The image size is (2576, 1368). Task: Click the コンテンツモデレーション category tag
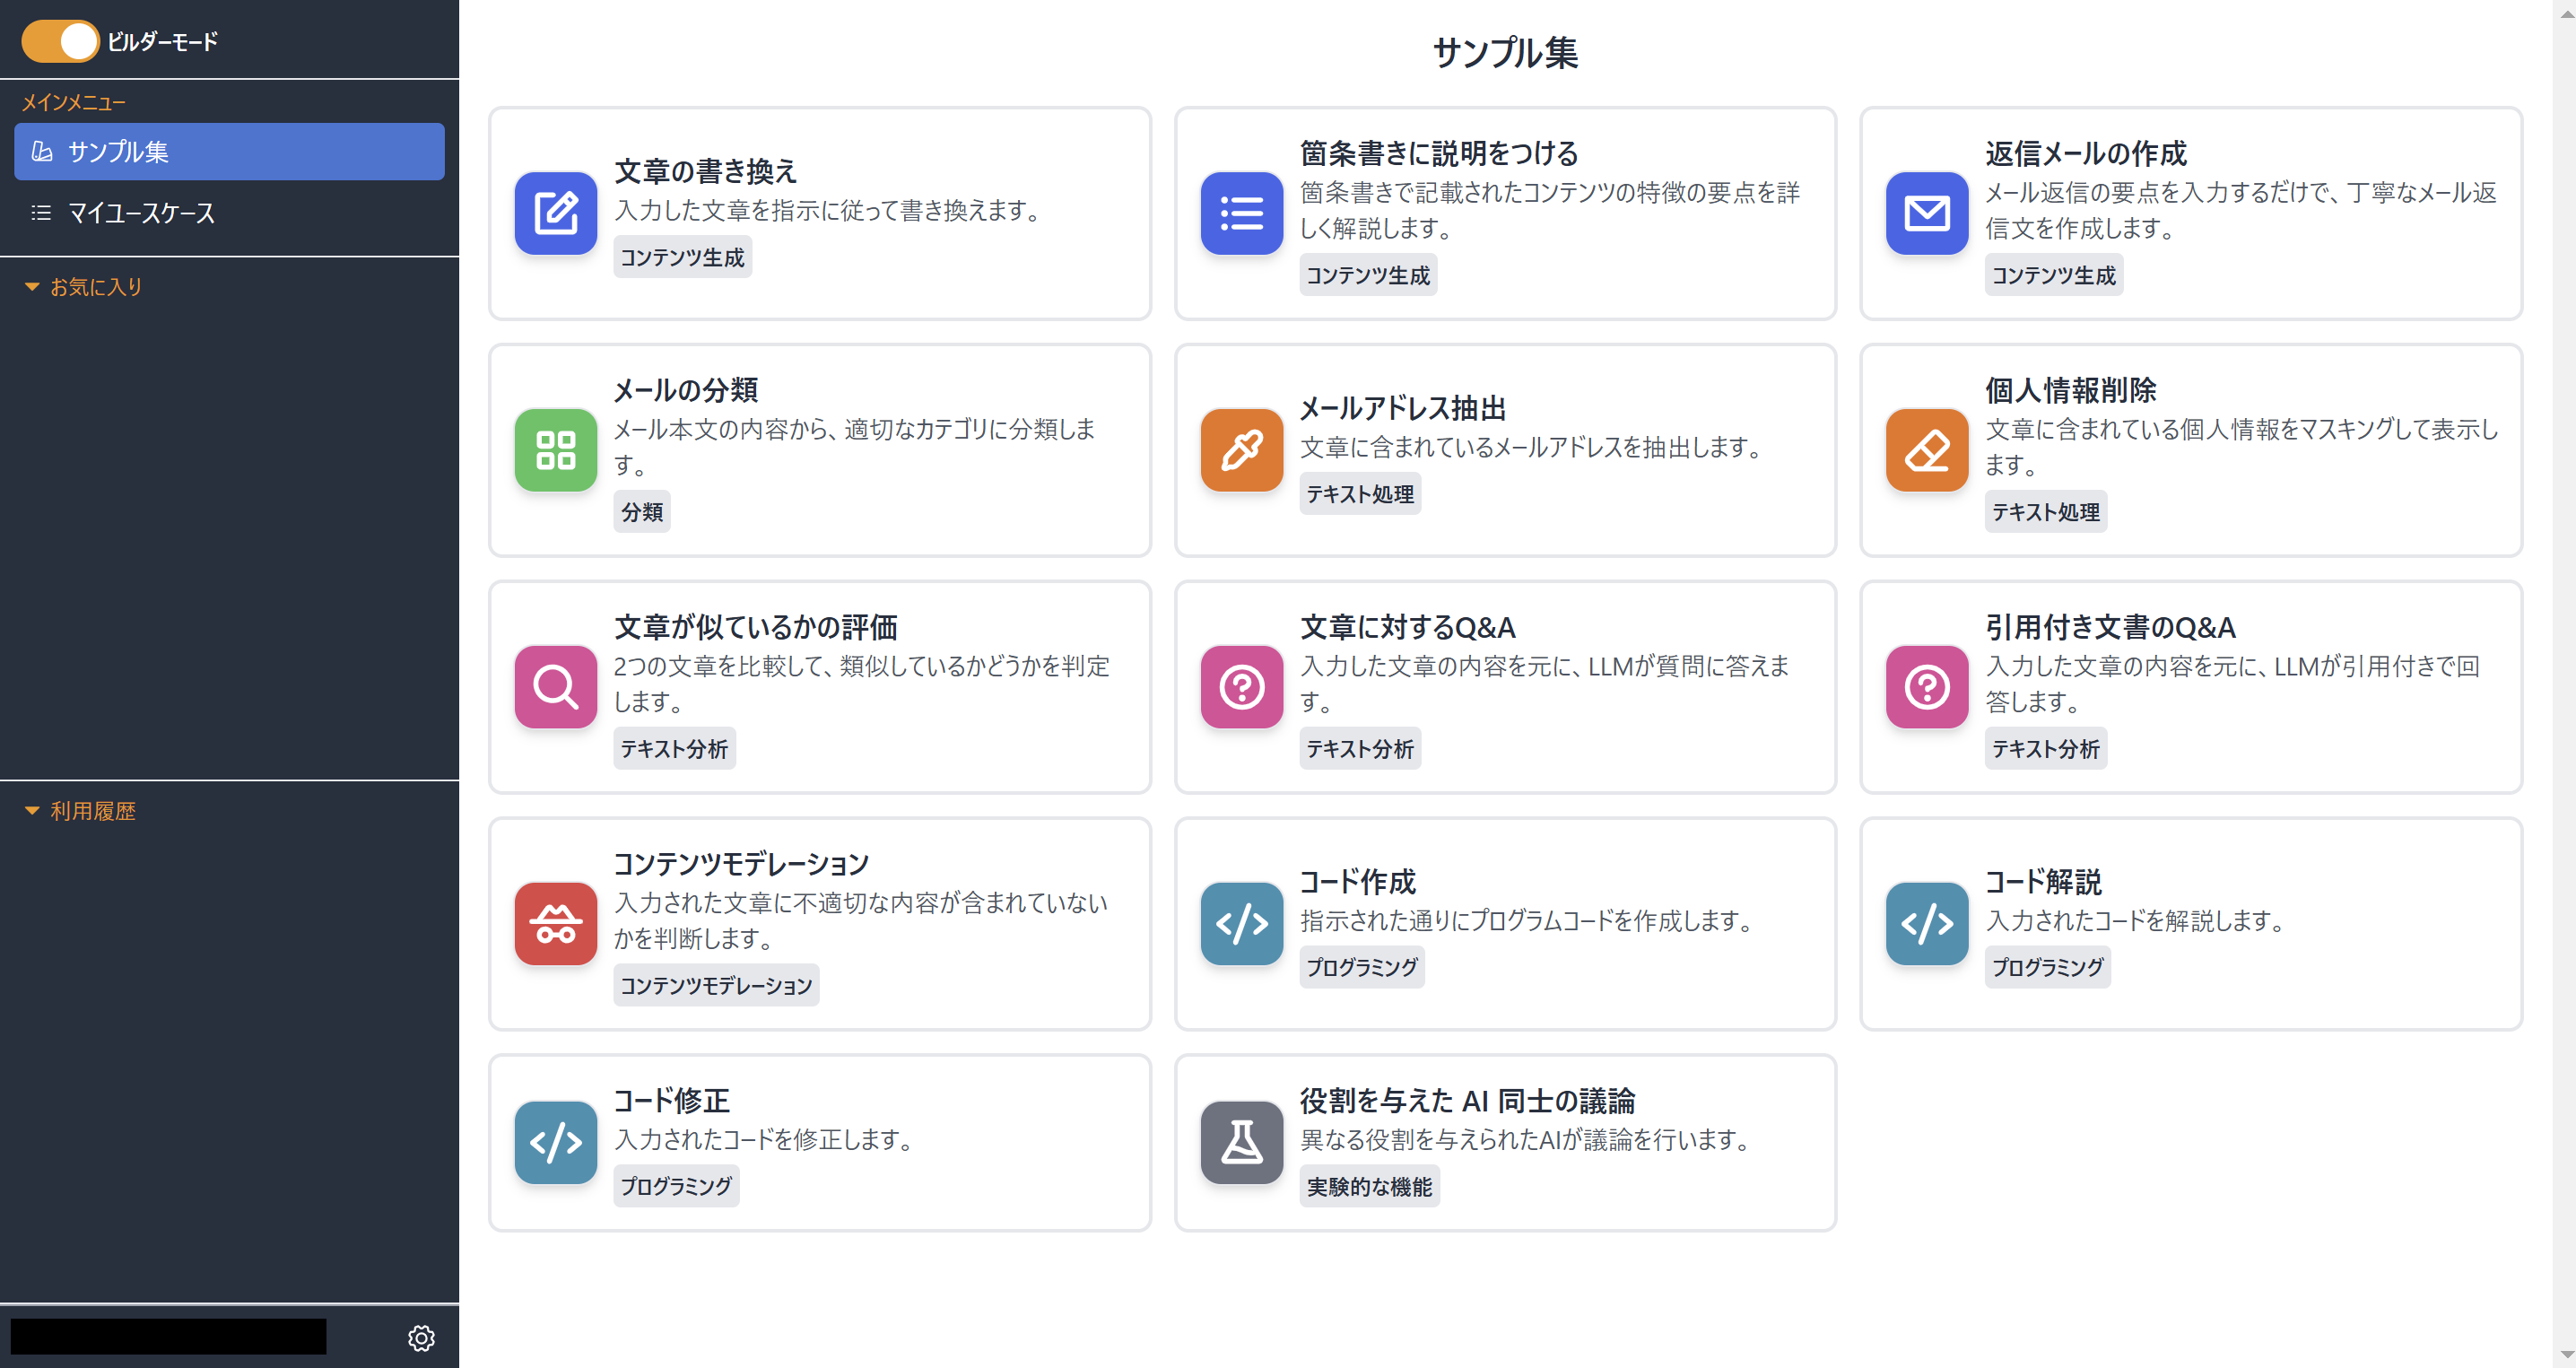716,985
